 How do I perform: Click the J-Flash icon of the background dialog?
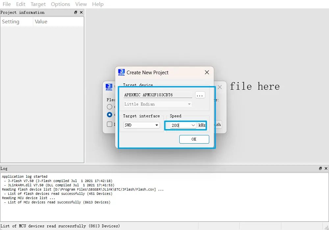click(x=109, y=87)
